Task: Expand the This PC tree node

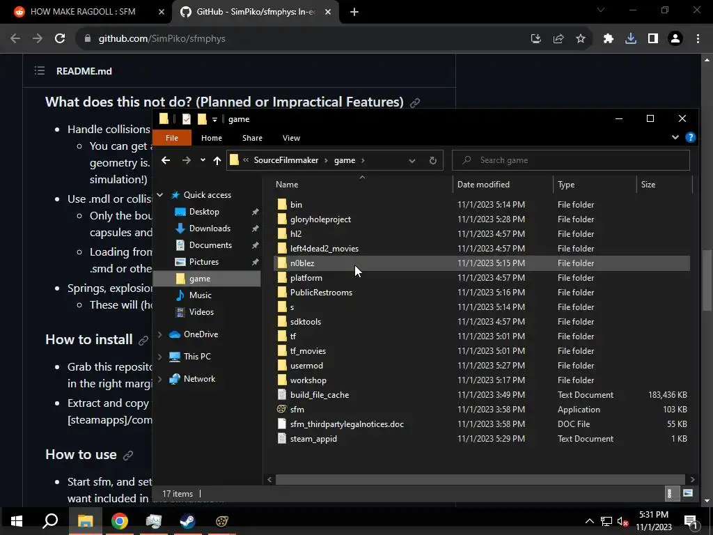Action: coord(160,357)
